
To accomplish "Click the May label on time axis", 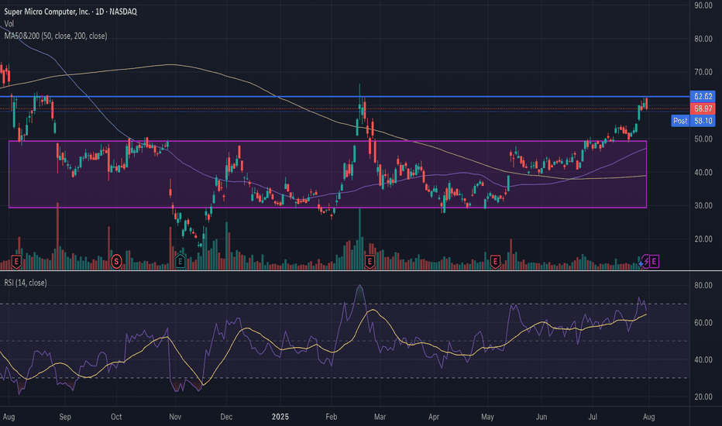I will [x=487, y=417].
